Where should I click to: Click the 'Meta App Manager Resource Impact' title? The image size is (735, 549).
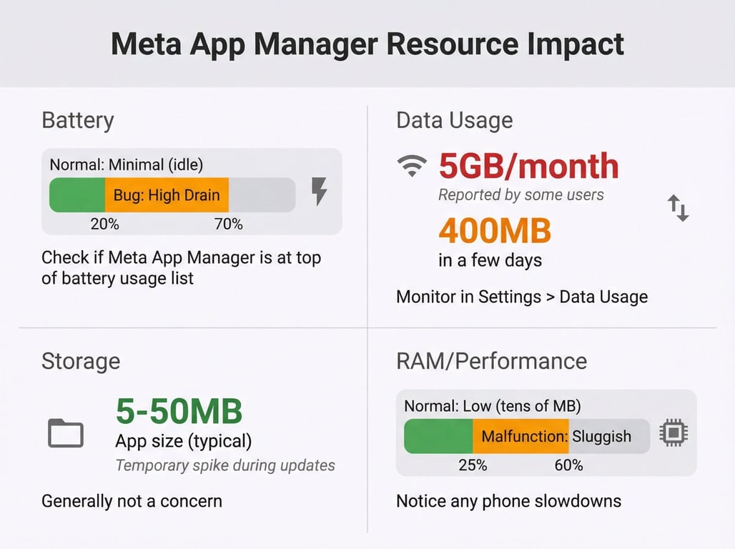[x=367, y=44]
